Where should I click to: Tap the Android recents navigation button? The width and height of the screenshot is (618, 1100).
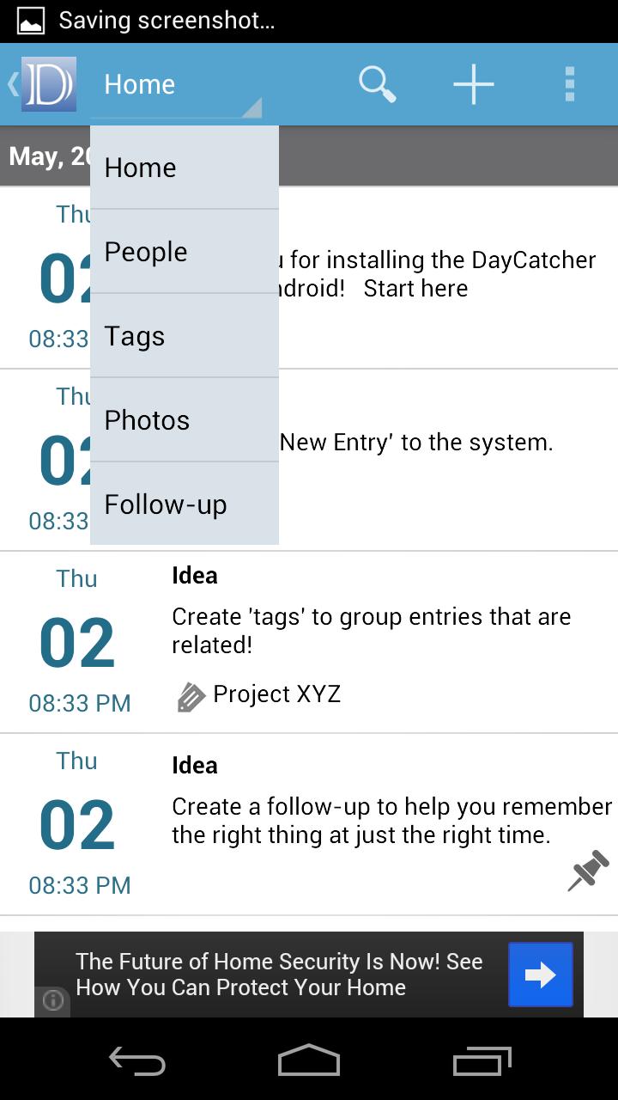[x=482, y=1061]
